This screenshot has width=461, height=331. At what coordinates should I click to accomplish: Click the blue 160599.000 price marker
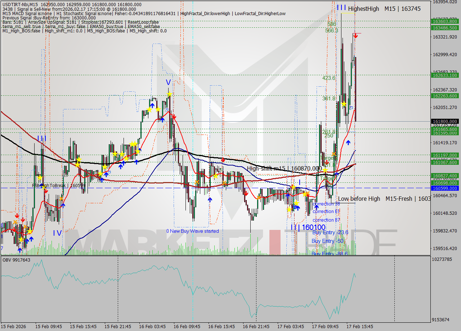tap(446, 188)
